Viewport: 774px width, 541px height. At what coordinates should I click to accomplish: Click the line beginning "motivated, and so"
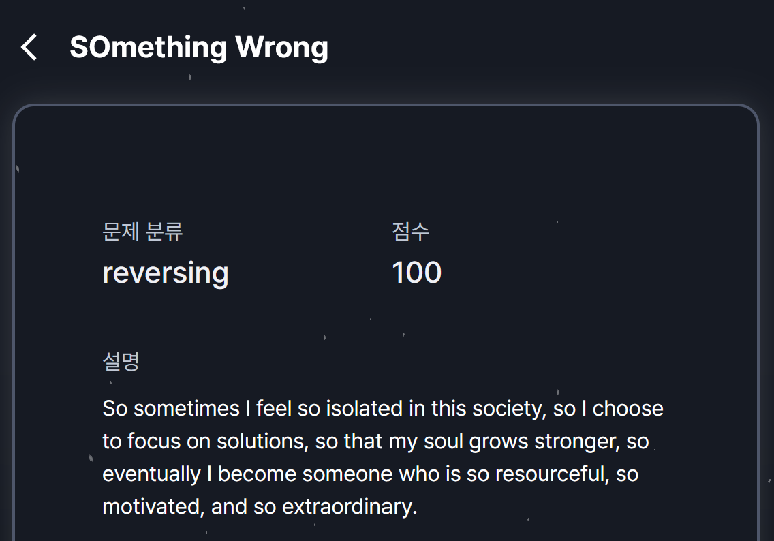point(259,507)
